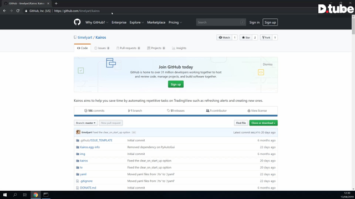This screenshot has height=199, width=355.
Task: Select the Code tab
Action: 83,48
